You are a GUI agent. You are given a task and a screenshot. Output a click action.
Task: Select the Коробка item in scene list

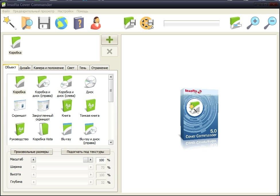tap(15, 45)
